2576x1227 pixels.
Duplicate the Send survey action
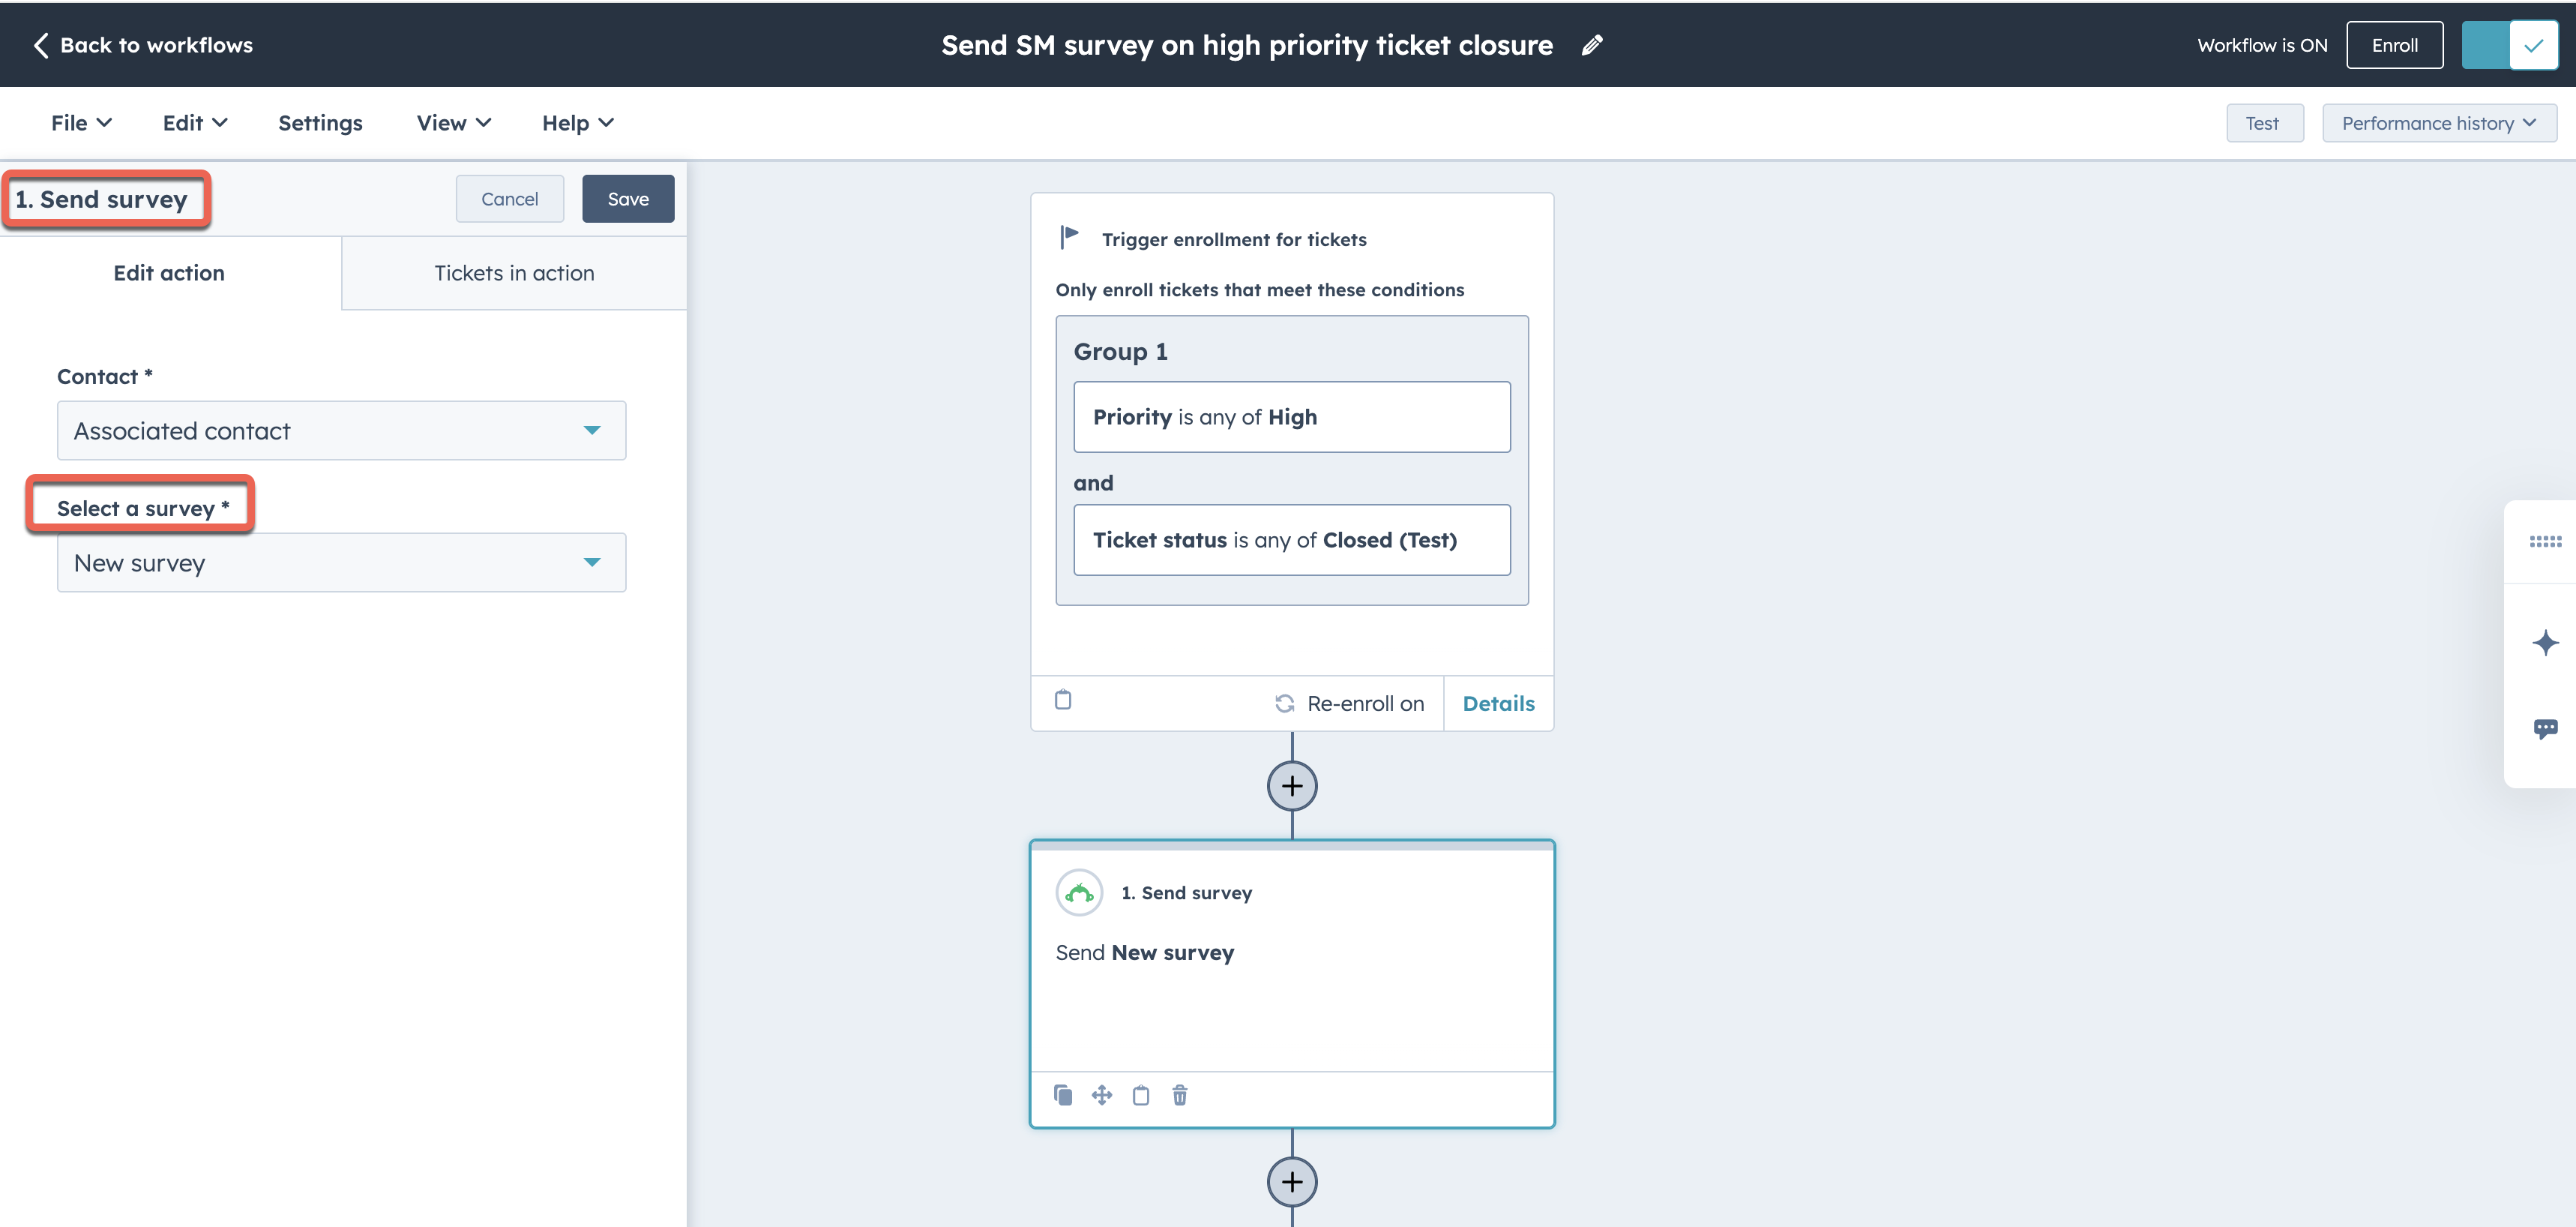(1063, 1095)
